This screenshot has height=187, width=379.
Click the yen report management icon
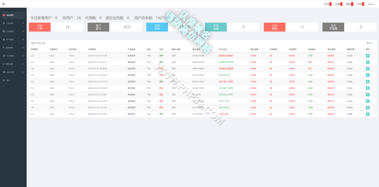pos(4,48)
